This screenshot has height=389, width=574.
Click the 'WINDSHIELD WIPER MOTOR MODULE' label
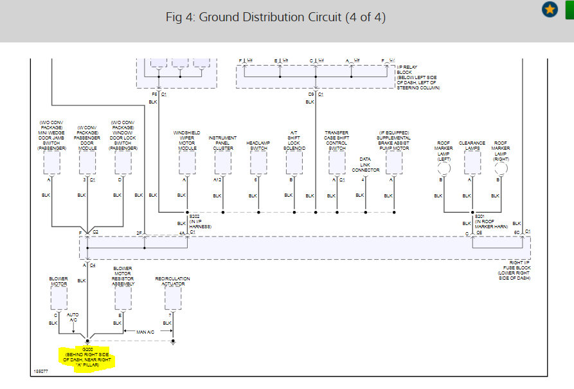(186, 140)
